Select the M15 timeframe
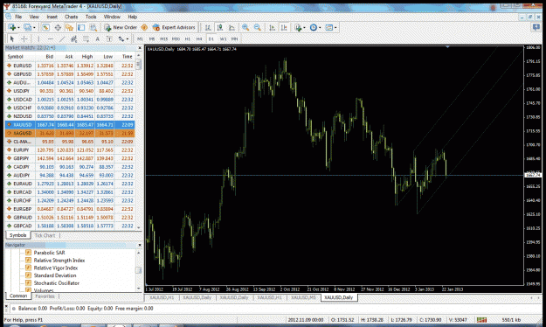Viewport: 546px width, 327px height. [163, 38]
